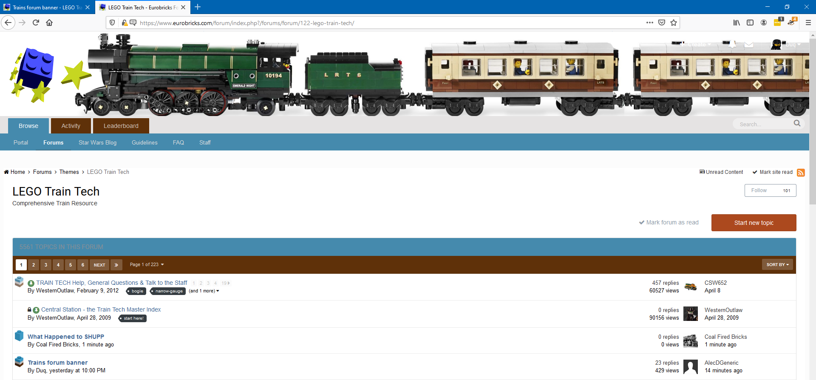Open Portal in the sub-navigation

pos(21,142)
